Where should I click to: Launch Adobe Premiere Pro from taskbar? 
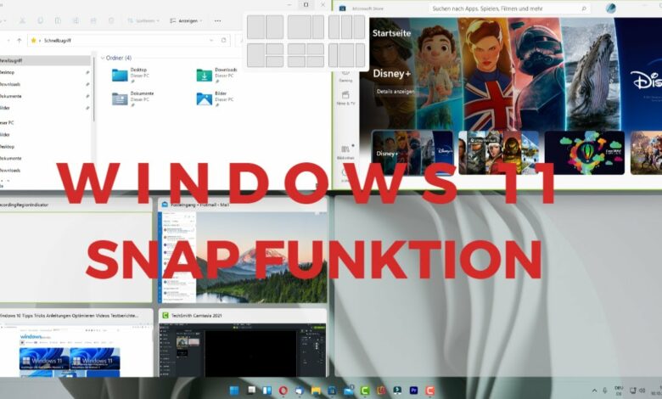pos(414,391)
